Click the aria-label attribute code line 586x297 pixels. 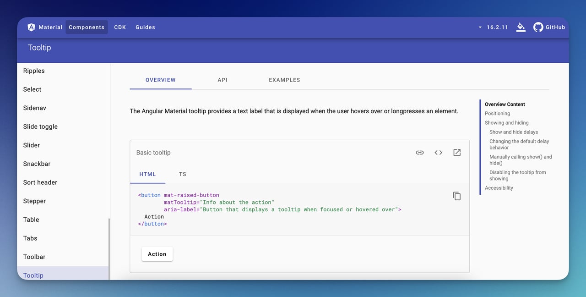pos(282,209)
